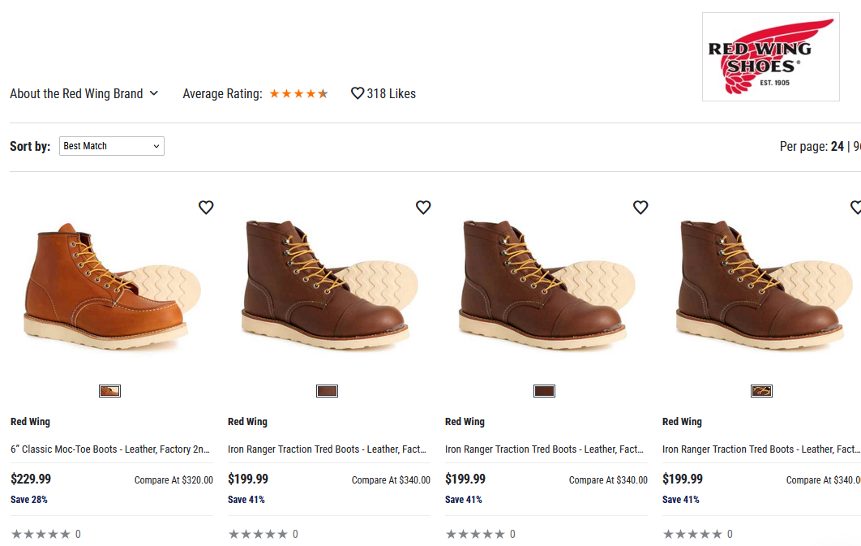Image resolution: width=861 pixels, height=546 pixels.
Task: Select color swatch under Classic Moc-Toe boot
Action: coord(109,391)
